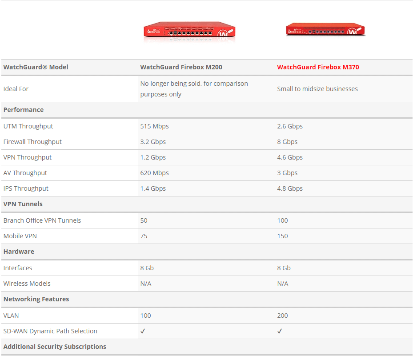Click the WatchGuard® Model header cell

coord(36,67)
